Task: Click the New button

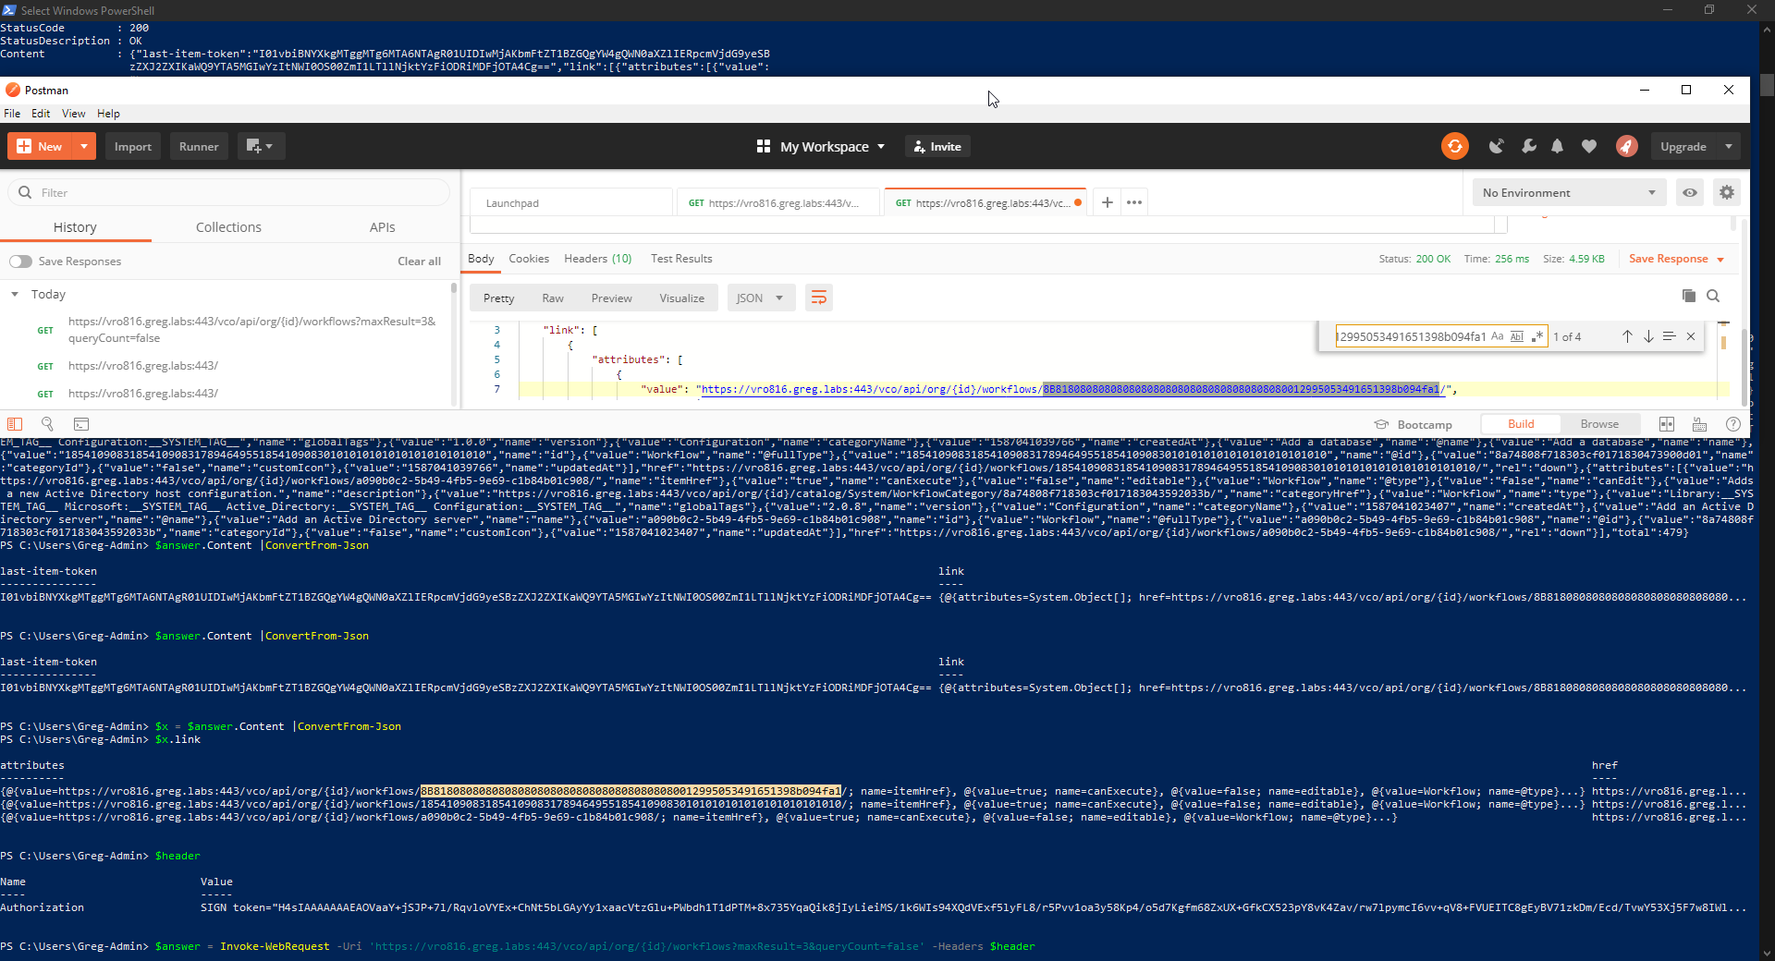Action: [x=40, y=146]
